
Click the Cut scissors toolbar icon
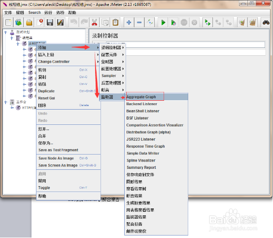pyautogui.click(x=94, y=22)
